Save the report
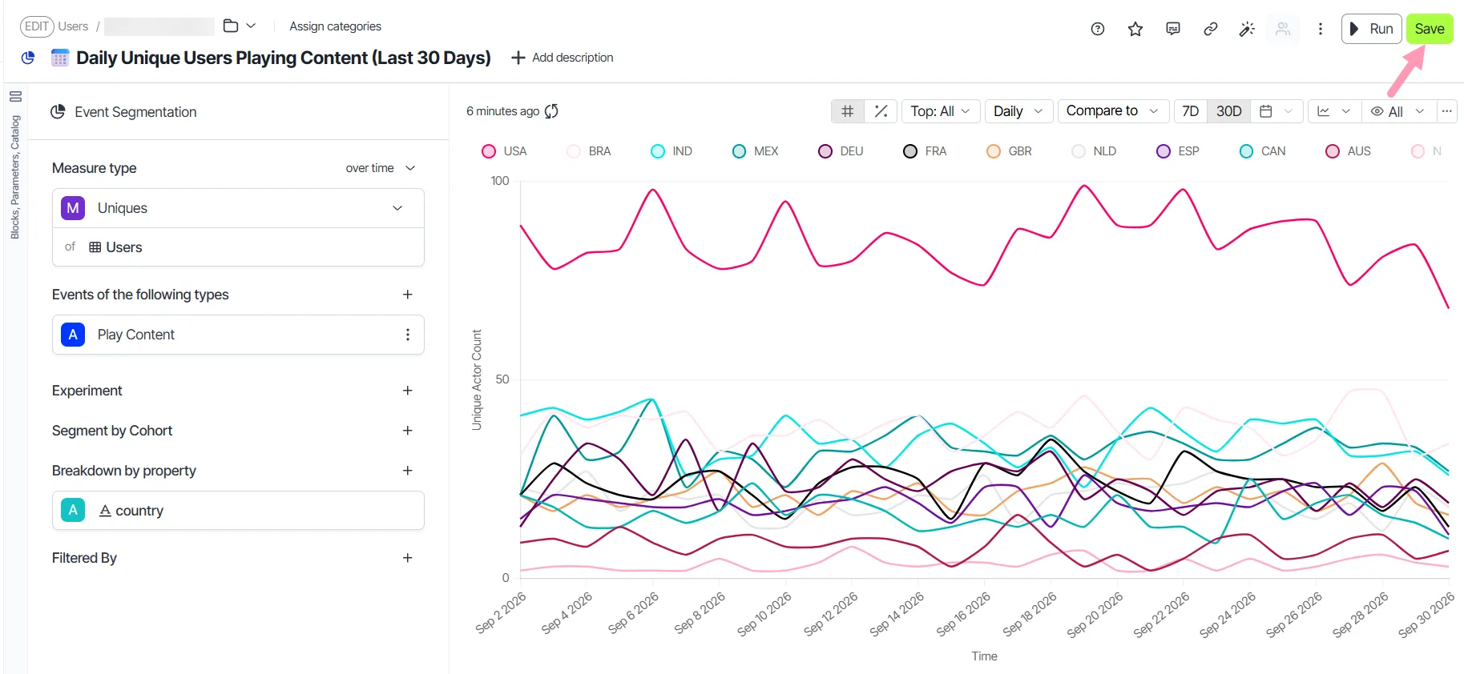Image resolution: width=1464 pixels, height=674 pixels. (1430, 29)
